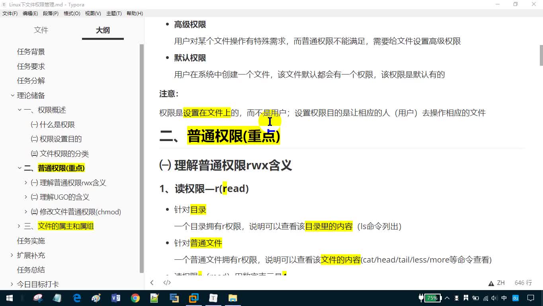Open the 格式(O) menu
Image resolution: width=543 pixels, height=306 pixels.
(72, 14)
